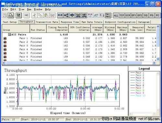This screenshot has width=162, height=123.
Task: Click the Stop test toolbar icon
Action: (27, 16)
